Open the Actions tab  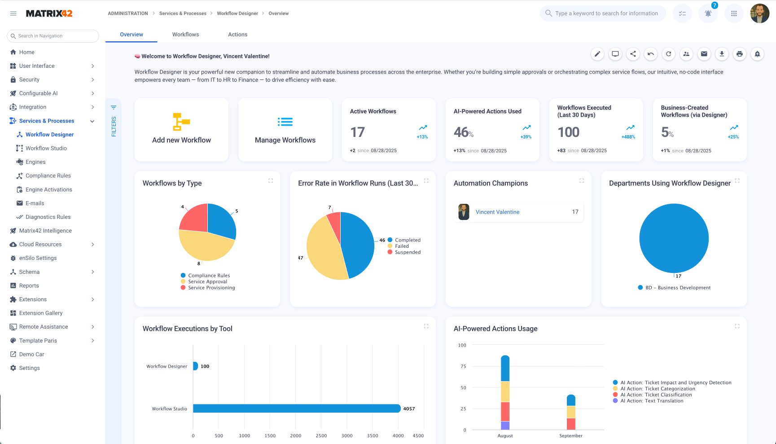(237, 34)
